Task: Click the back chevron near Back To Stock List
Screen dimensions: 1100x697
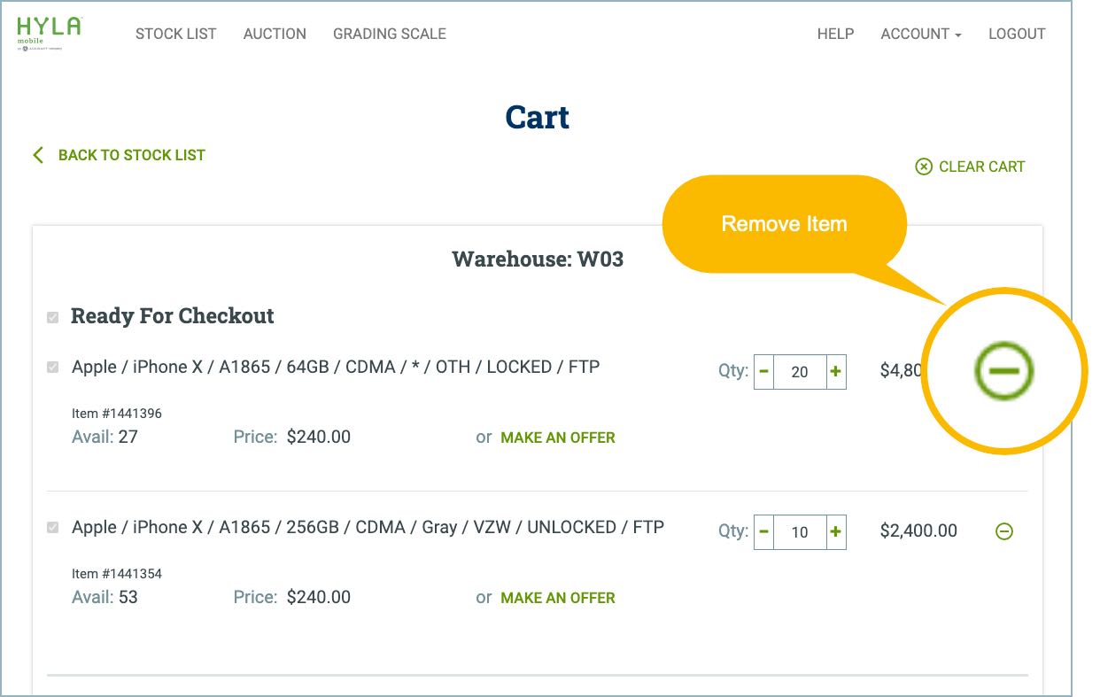Action: pyautogui.click(x=36, y=154)
